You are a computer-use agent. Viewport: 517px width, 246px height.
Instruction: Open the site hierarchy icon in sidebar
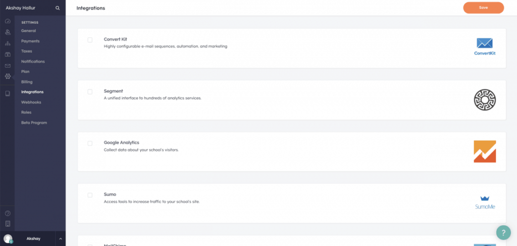coord(8,43)
